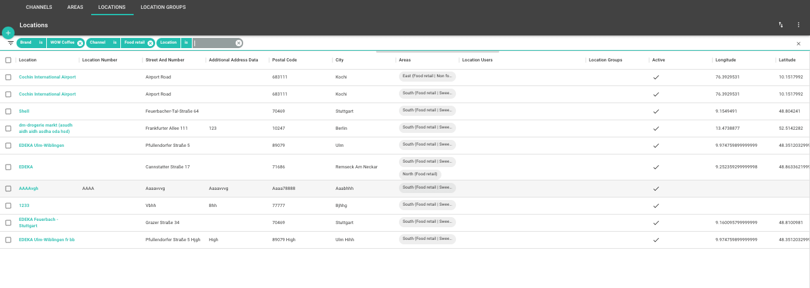Open the Brand filter field dropdown
The height and width of the screenshot is (288, 810).
tap(25, 43)
